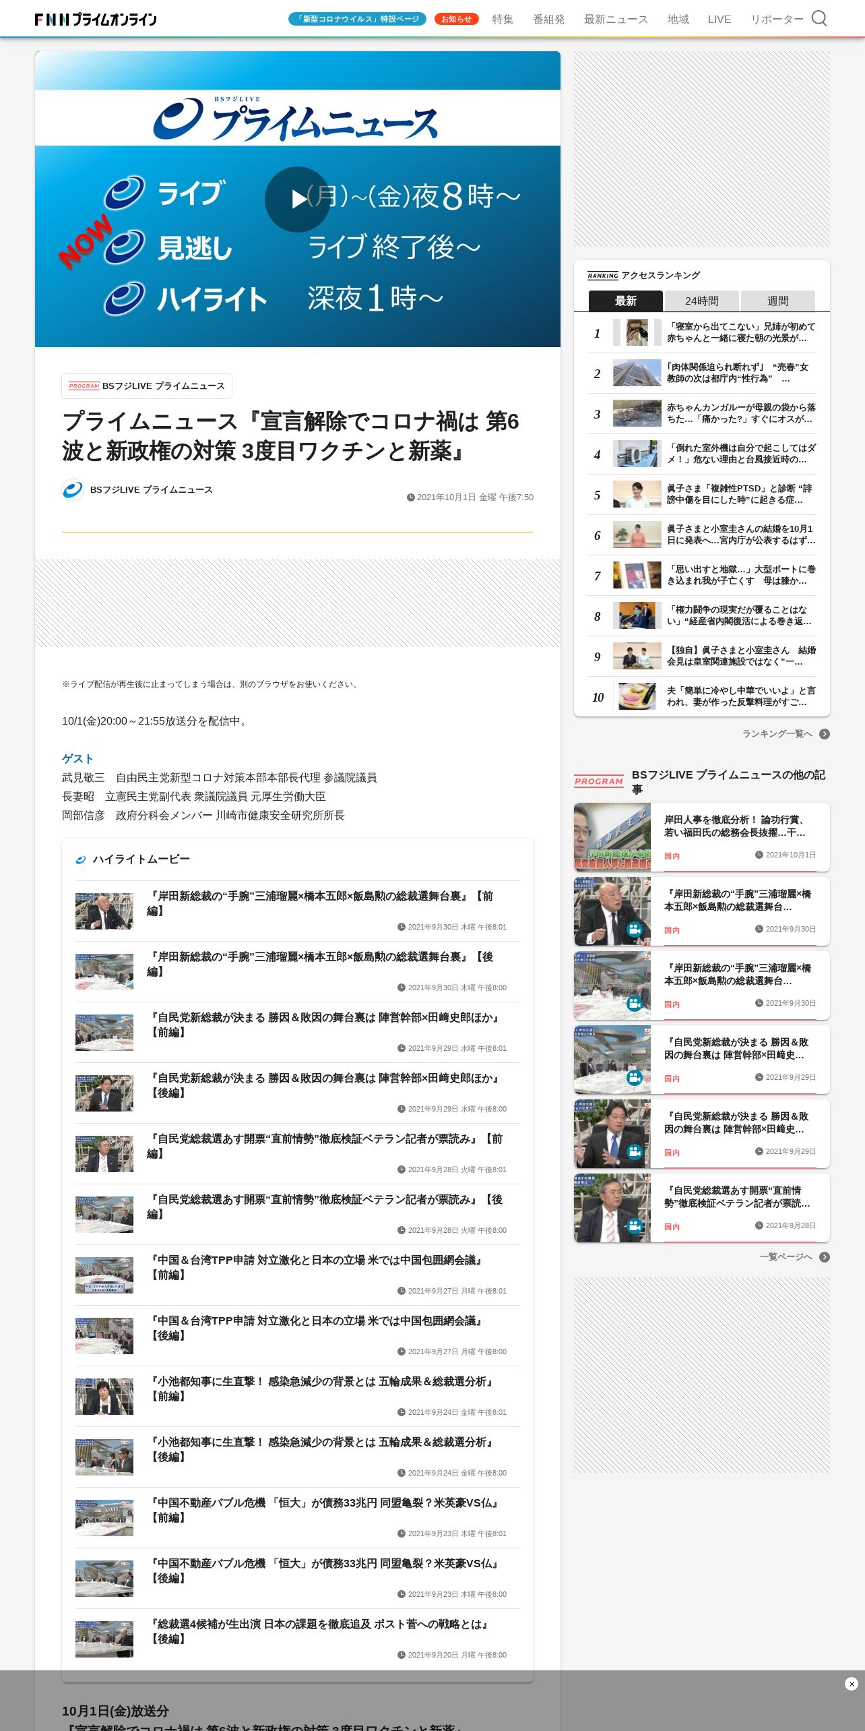865x1731 pixels.
Task: Click the ランキング一覧へ link text
Action: point(777,734)
